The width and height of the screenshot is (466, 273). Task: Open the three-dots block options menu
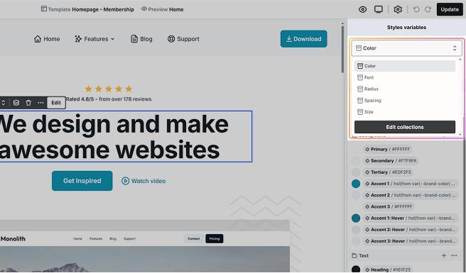tap(40, 103)
